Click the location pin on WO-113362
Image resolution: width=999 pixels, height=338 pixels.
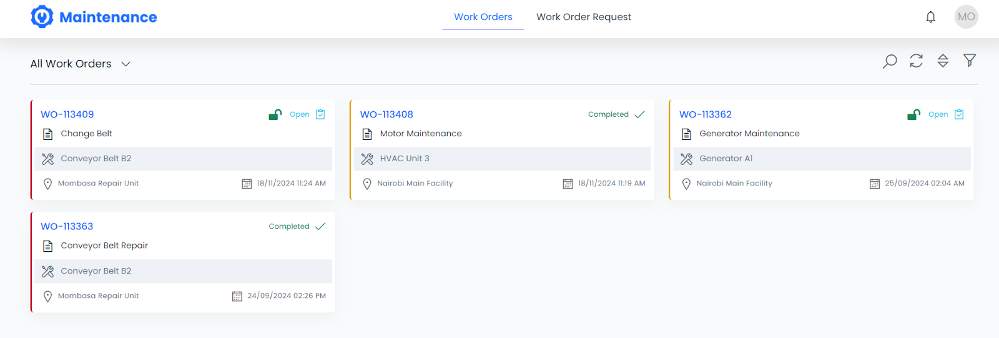pyautogui.click(x=686, y=184)
